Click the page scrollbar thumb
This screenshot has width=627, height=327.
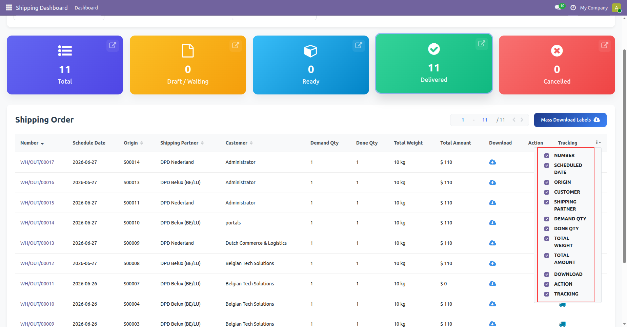click(624, 156)
